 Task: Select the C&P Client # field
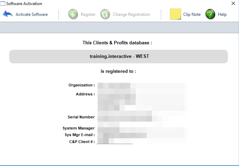pos(115,141)
